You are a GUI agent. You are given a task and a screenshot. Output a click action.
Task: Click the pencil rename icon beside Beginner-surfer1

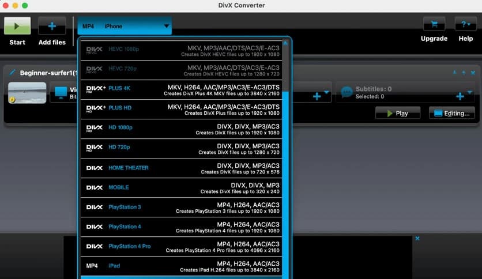click(x=12, y=73)
